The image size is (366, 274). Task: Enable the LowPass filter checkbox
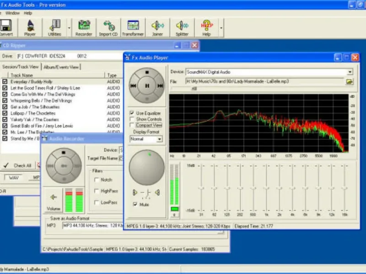(x=97, y=202)
